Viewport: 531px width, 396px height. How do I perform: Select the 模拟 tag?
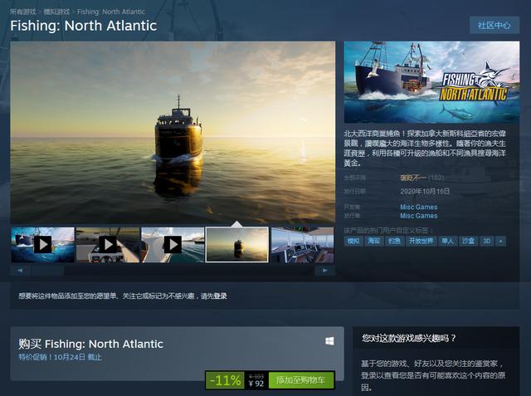353,242
